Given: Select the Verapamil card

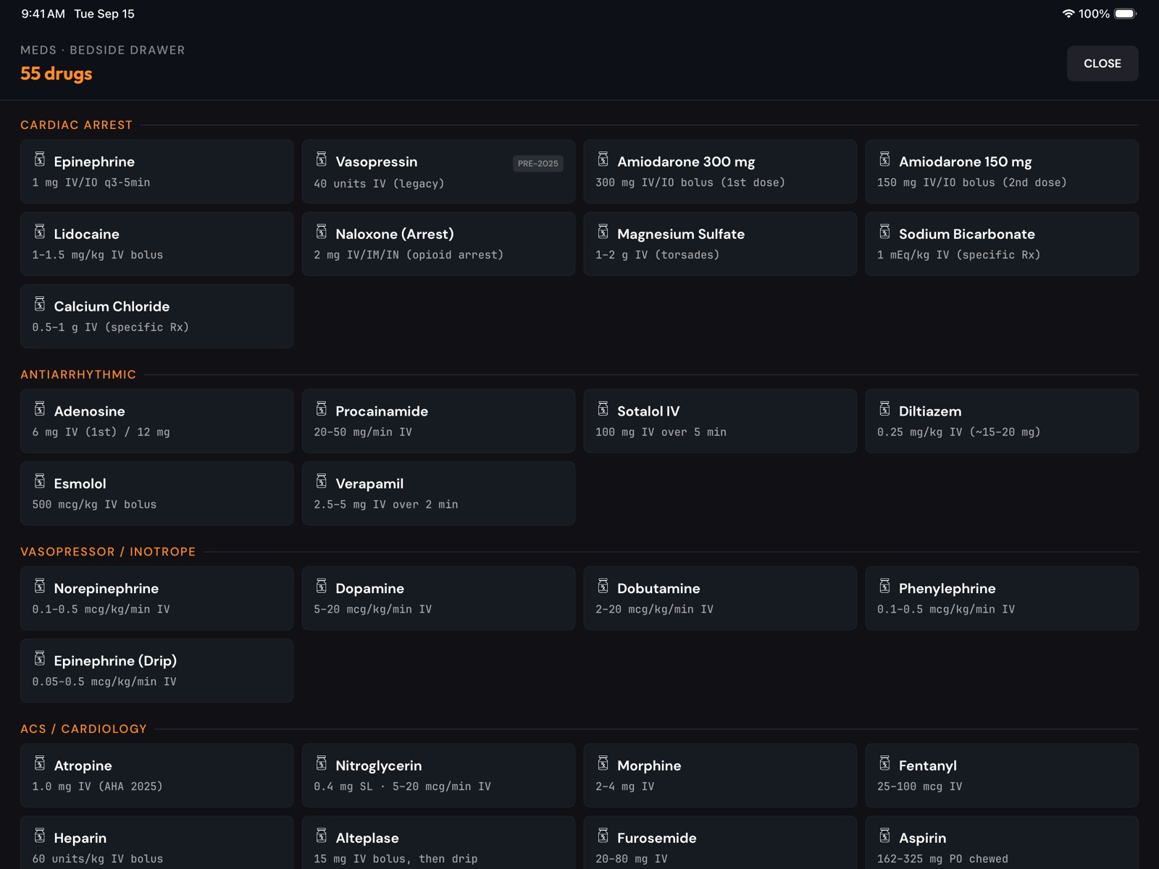Looking at the screenshot, I should coord(438,494).
